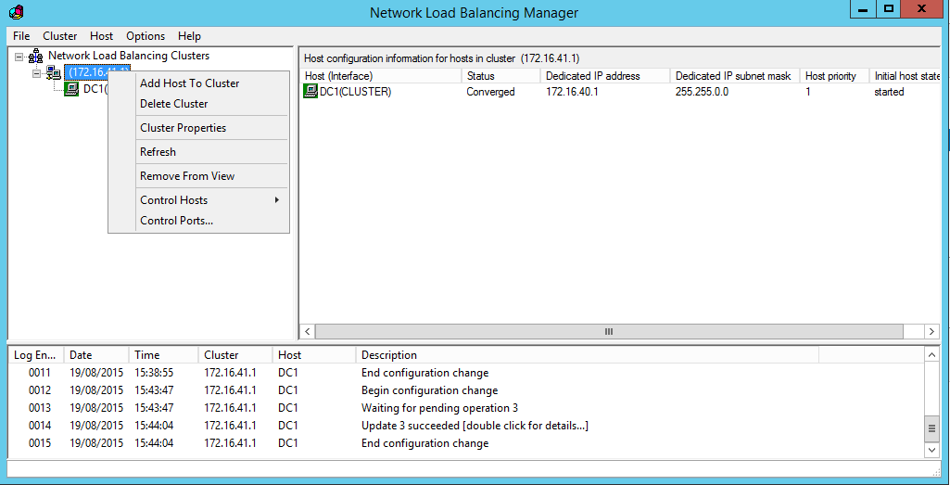The height and width of the screenshot is (485, 950).
Task: Select Delete Cluster from context menu
Action: click(173, 104)
